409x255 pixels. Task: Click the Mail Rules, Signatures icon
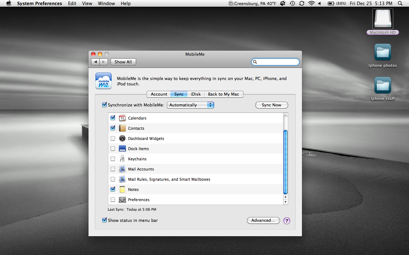(x=122, y=179)
